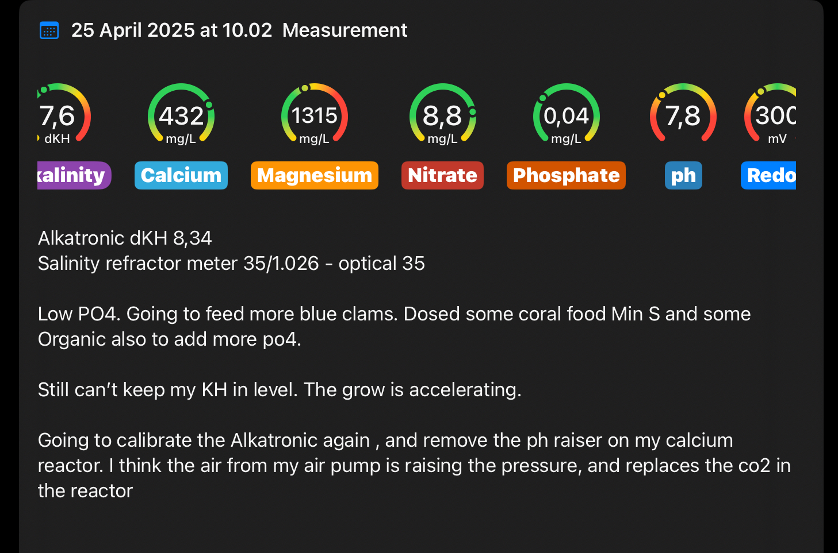Image resolution: width=838 pixels, height=553 pixels.
Task: Tap the Nitrate 8,8 mg/L gauge
Action: [x=442, y=115]
